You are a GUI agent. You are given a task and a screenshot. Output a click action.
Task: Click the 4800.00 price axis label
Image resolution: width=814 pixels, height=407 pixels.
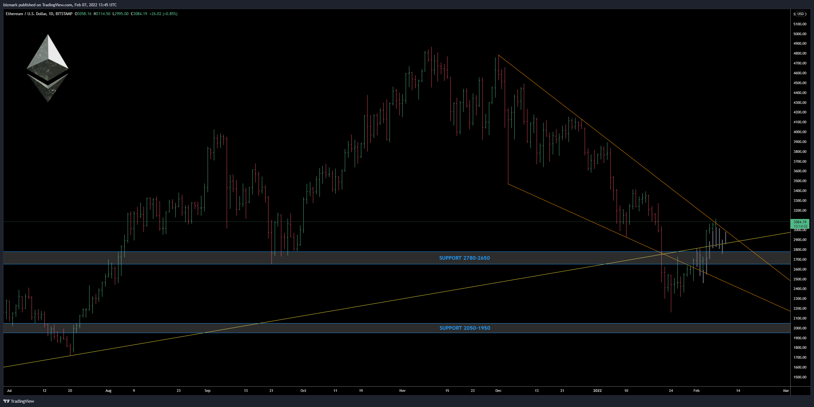[x=800, y=53]
